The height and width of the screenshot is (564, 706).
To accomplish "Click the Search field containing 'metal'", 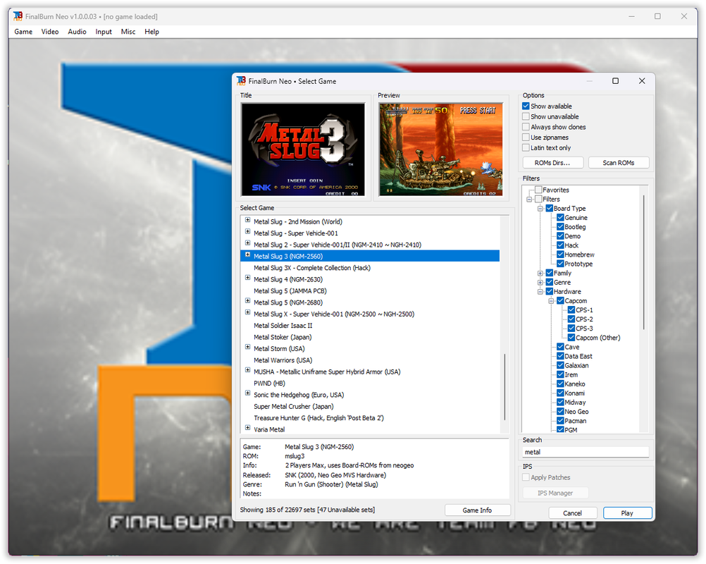I will pos(586,453).
